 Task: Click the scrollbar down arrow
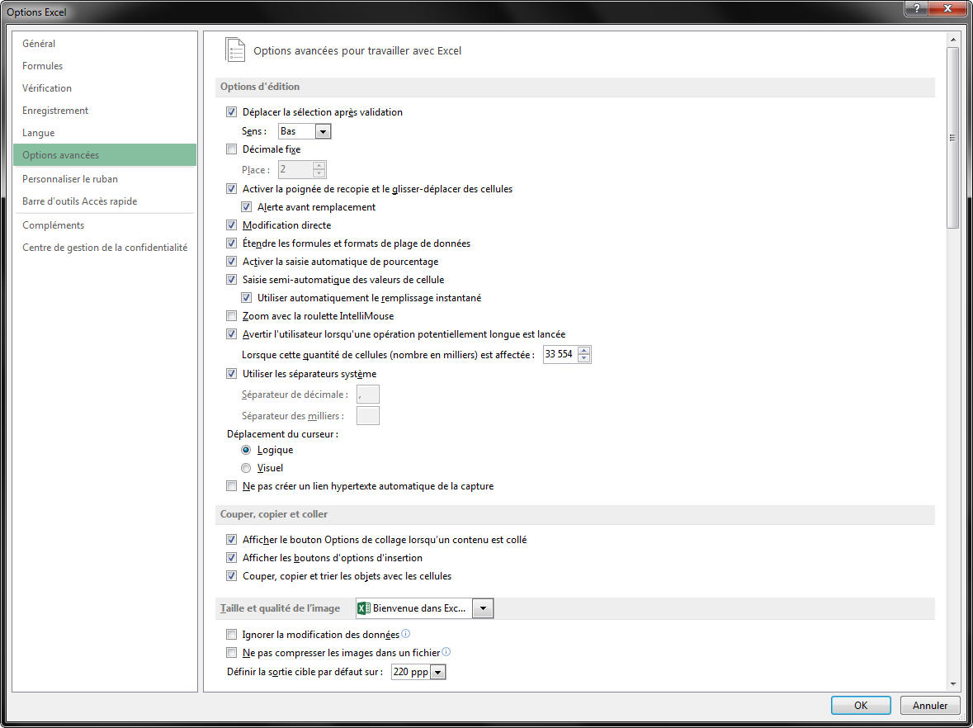tap(953, 684)
